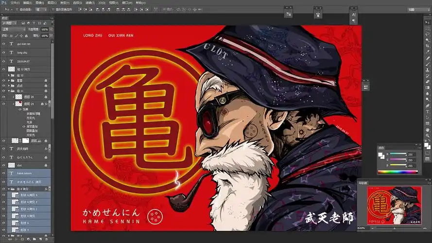This screenshot has width=432, height=243.
Task: Select the Brush tool
Action: tap(427, 64)
